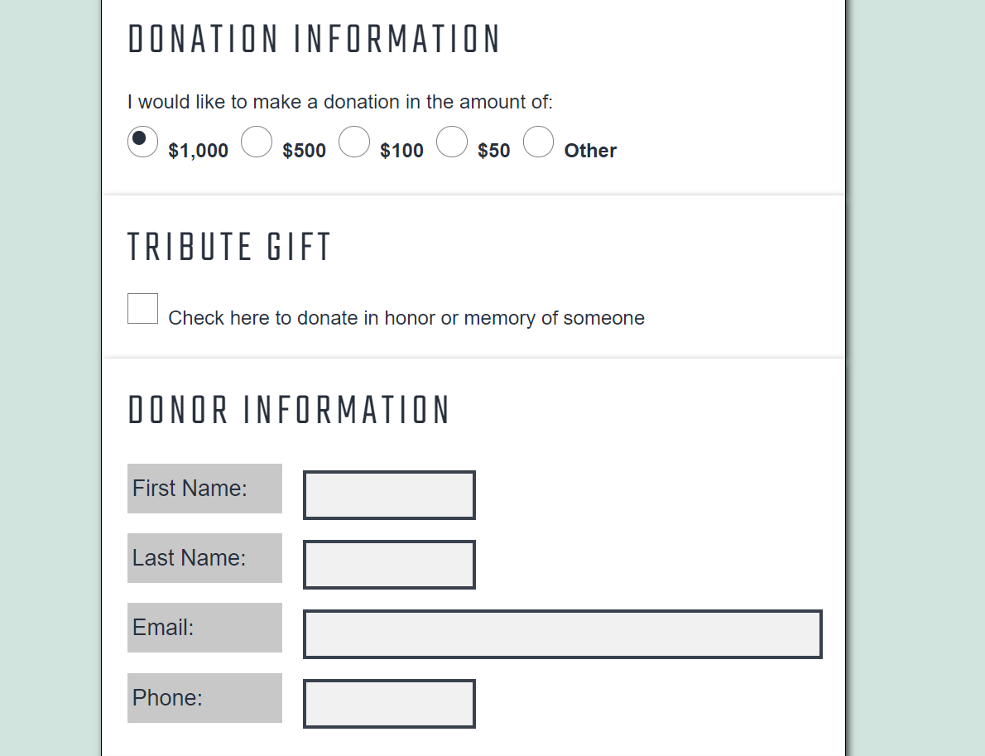Click the "Other" label text

tap(590, 151)
